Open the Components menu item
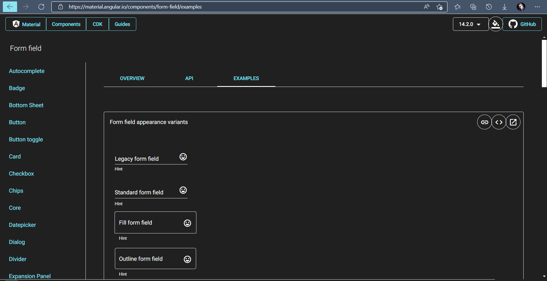Screen dimensions: 547x281 point(66,24)
